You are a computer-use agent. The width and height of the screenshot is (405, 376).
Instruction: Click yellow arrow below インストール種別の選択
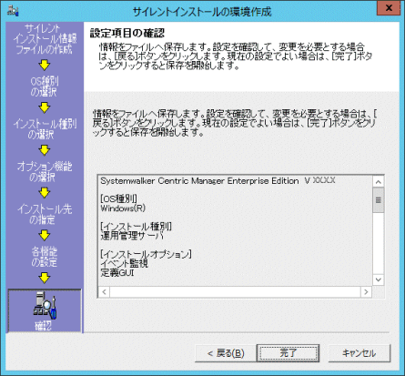pyautogui.click(x=45, y=150)
